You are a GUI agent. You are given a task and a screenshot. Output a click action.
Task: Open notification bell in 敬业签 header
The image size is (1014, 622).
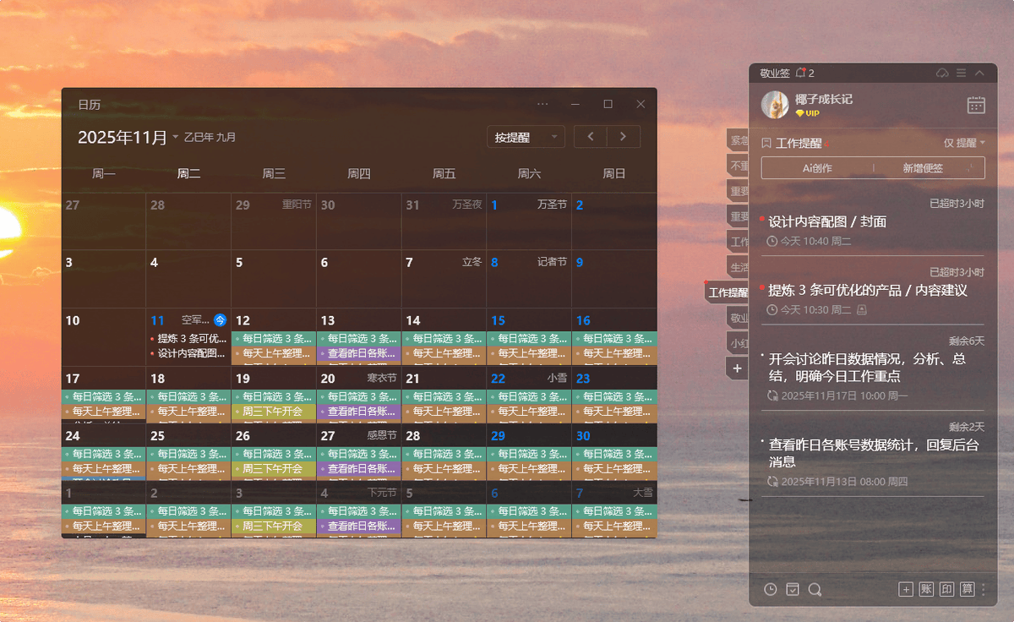click(800, 73)
